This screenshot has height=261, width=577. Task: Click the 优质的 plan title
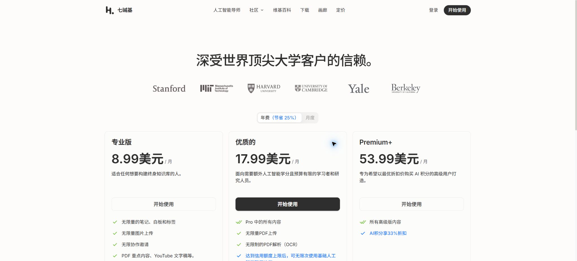click(246, 142)
